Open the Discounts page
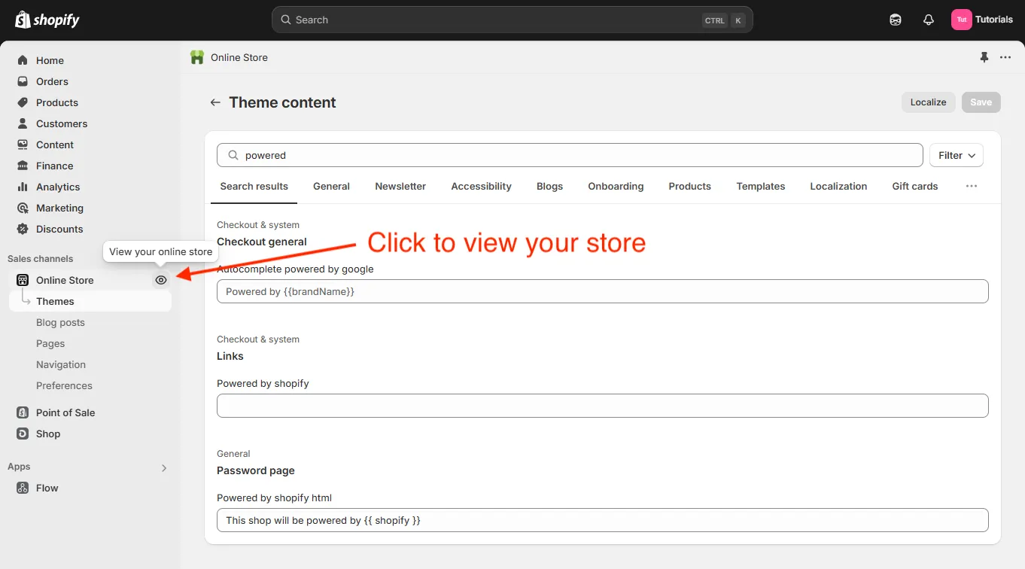This screenshot has width=1025, height=569. click(59, 229)
